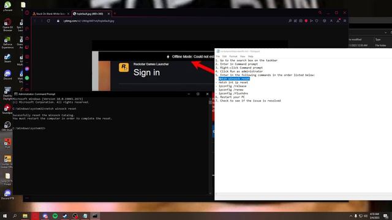This screenshot has width=392, height=220.
Task: Open the Notepad View menu
Action: tap(243, 56)
